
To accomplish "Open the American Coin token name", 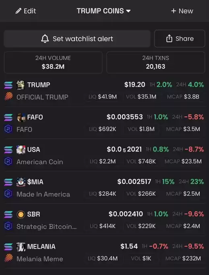I will pyautogui.click(x=40, y=162).
